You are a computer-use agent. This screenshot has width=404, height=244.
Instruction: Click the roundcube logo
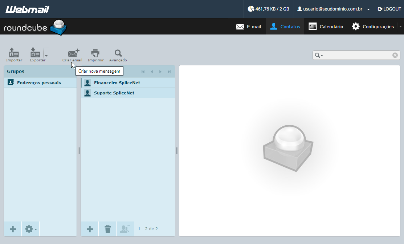tap(35, 27)
